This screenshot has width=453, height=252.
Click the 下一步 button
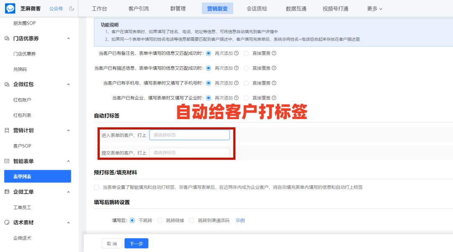click(x=136, y=243)
